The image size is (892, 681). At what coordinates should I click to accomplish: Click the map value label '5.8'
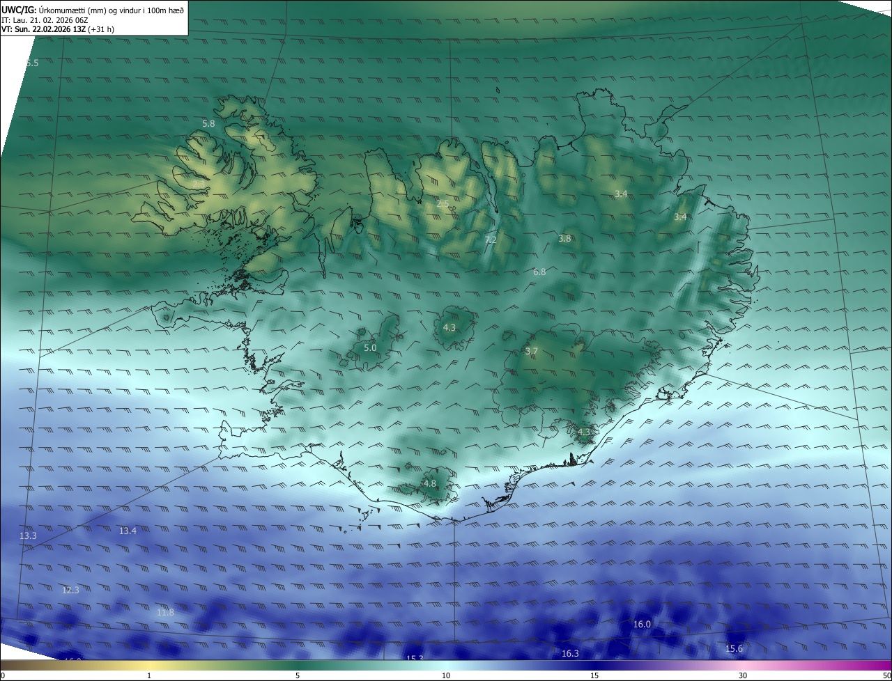coord(208,123)
